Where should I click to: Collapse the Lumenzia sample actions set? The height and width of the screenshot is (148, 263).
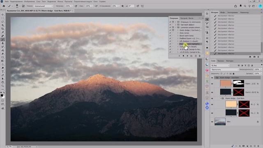point(176,28)
